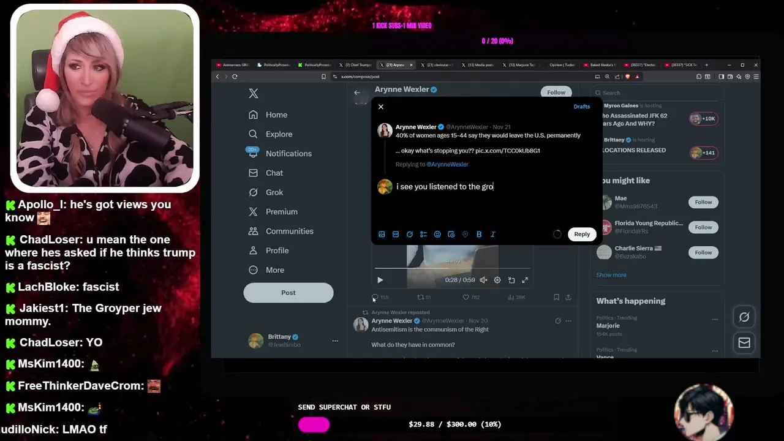Click the Grok enhance icon in the composer
The height and width of the screenshot is (441, 784).
point(410,234)
